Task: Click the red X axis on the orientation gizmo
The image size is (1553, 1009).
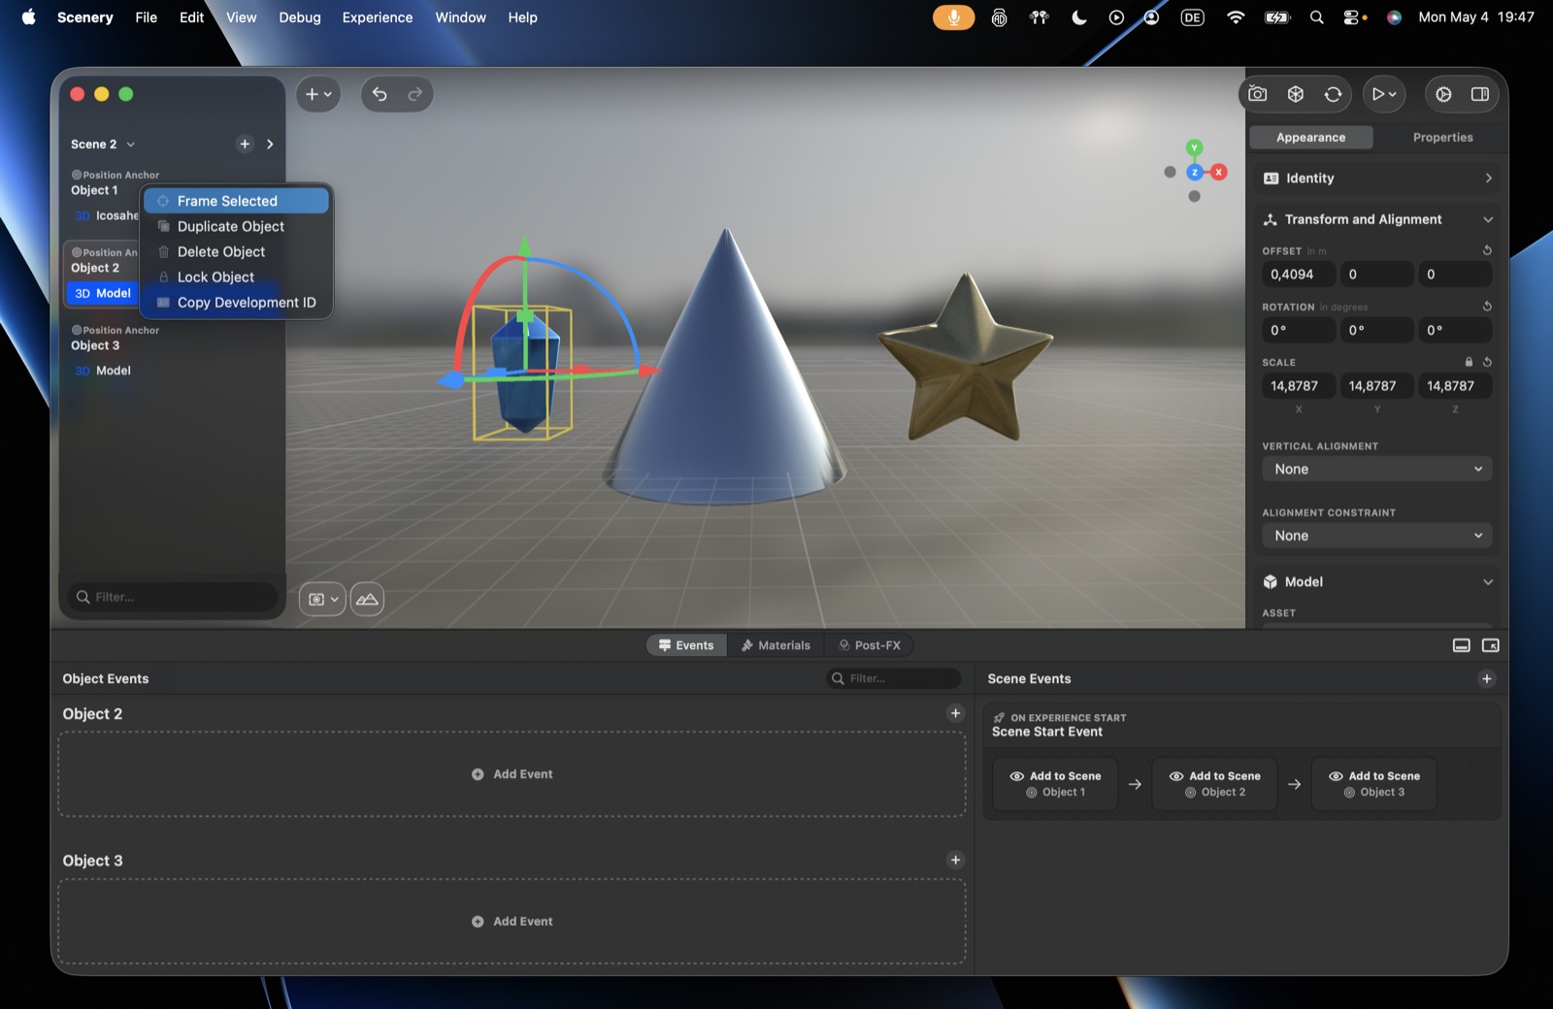Action: (1219, 172)
